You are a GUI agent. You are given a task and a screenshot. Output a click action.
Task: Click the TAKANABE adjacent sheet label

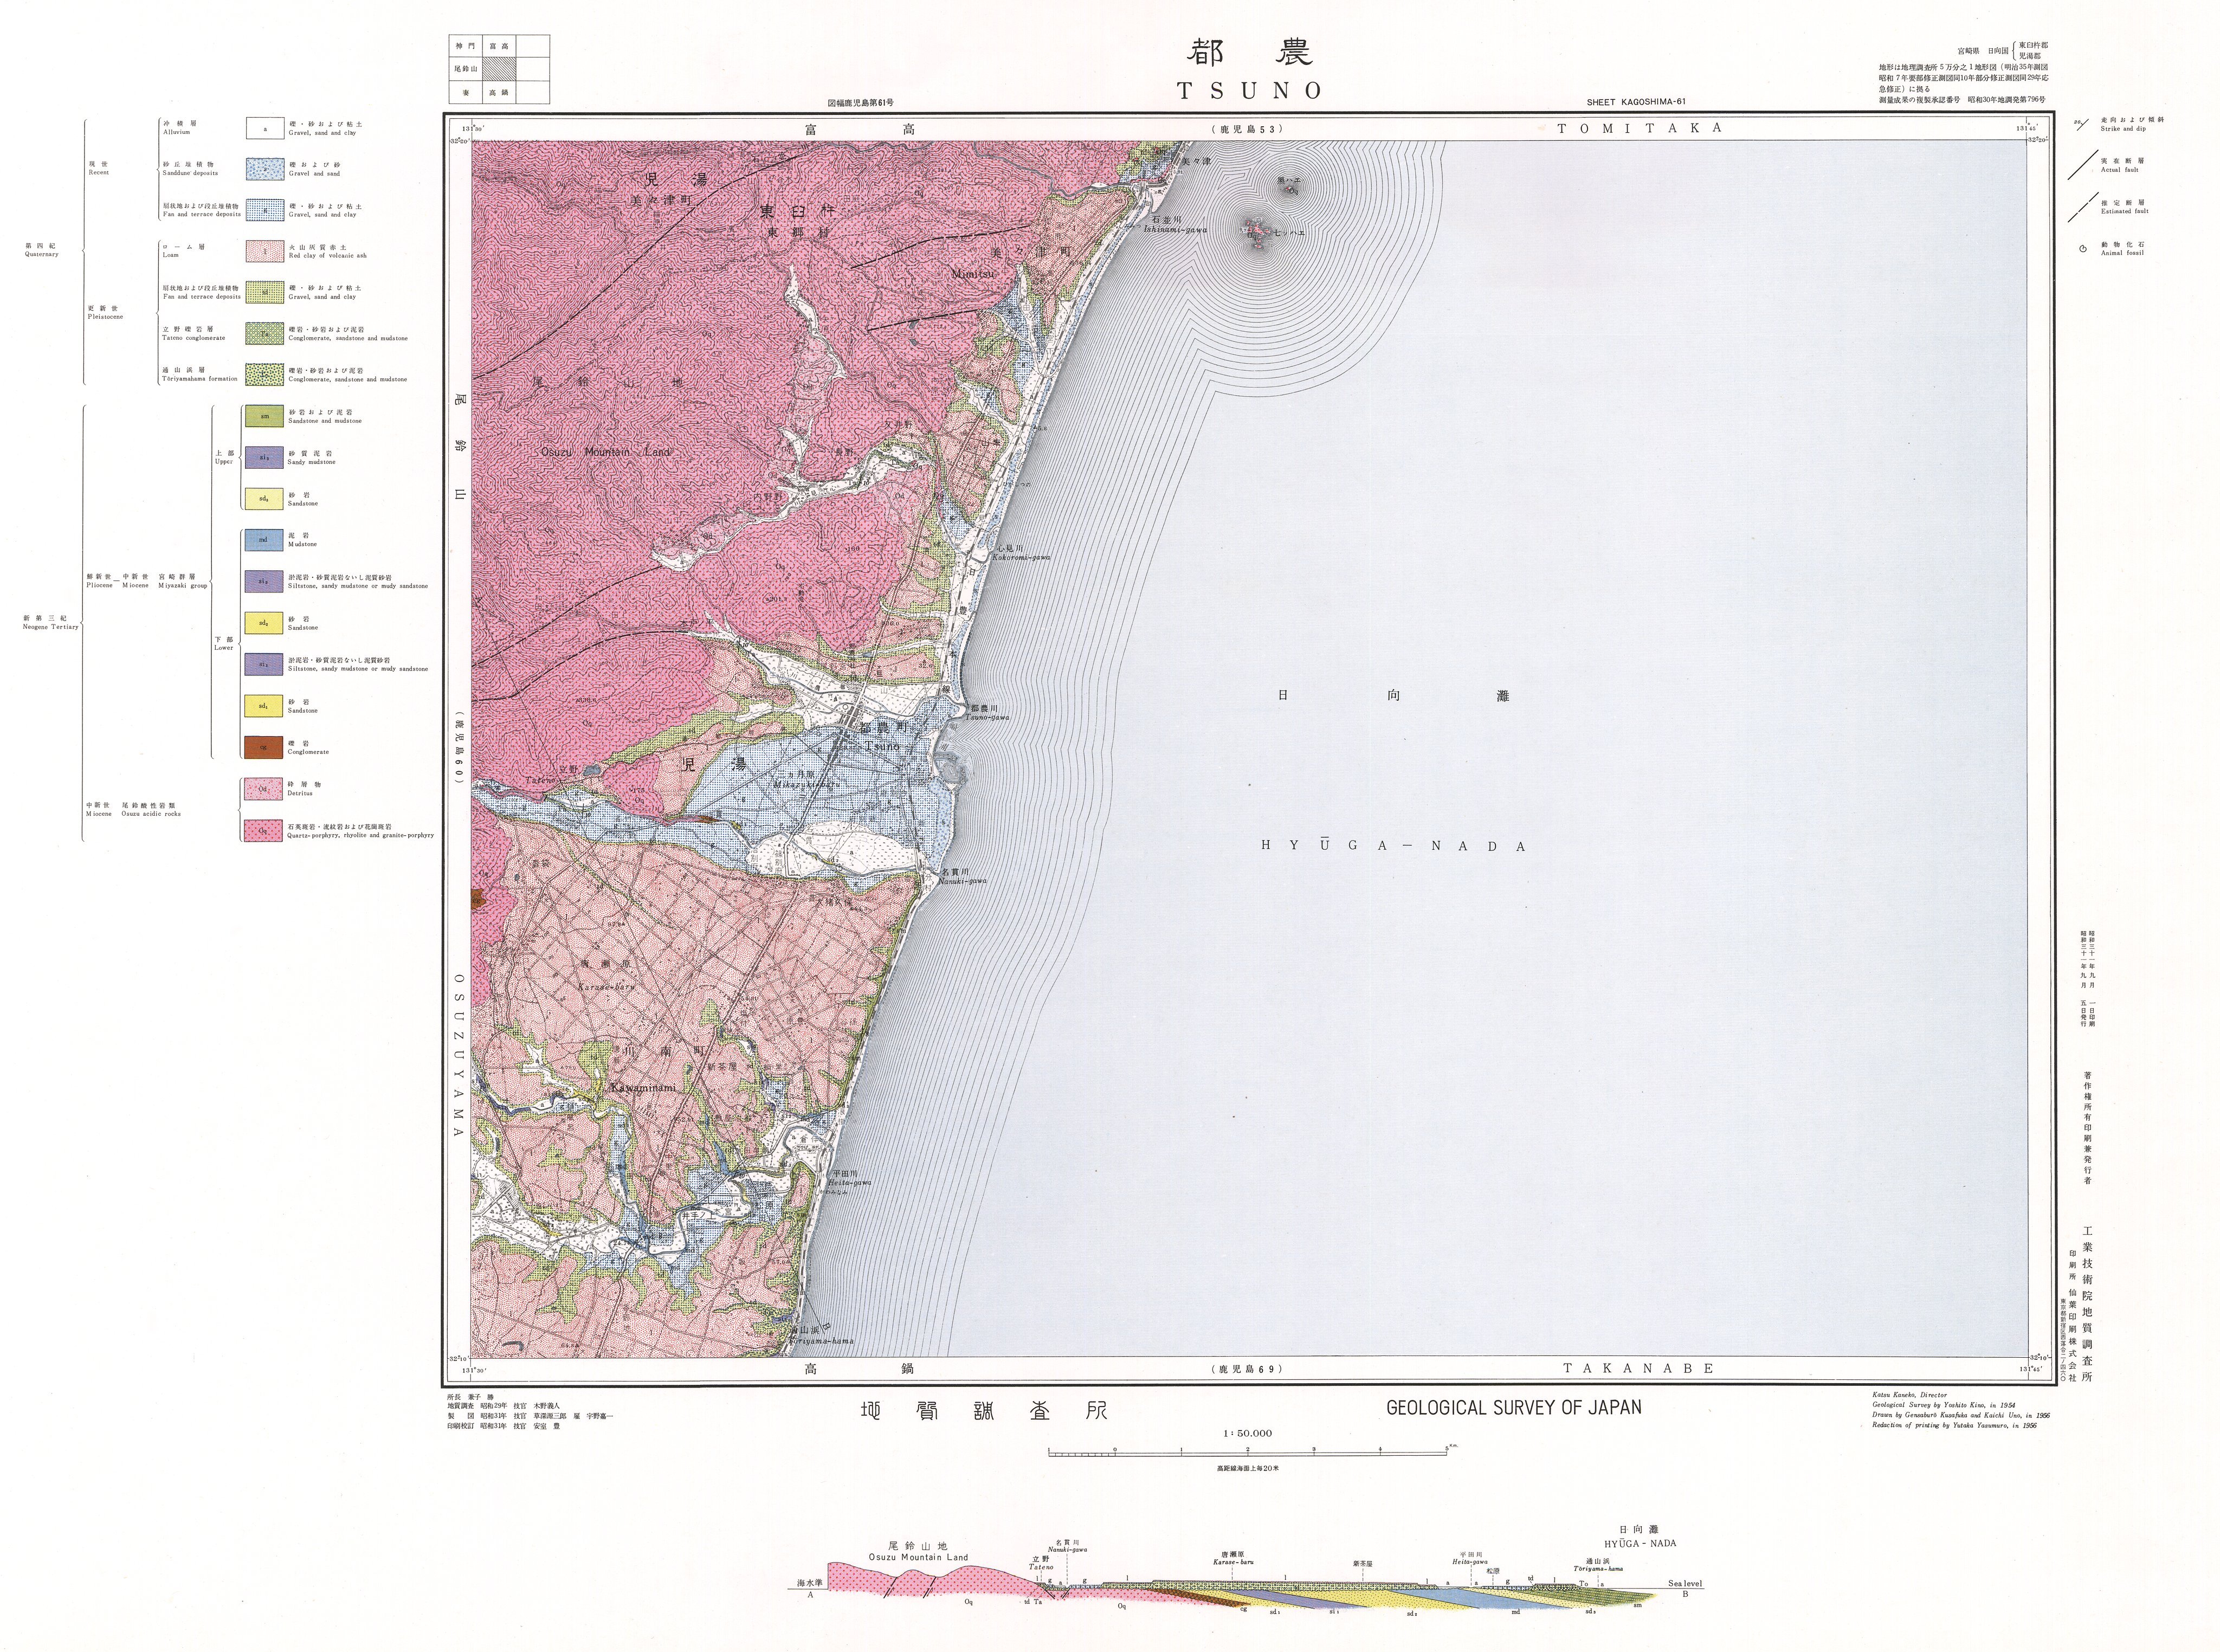click(1638, 1368)
